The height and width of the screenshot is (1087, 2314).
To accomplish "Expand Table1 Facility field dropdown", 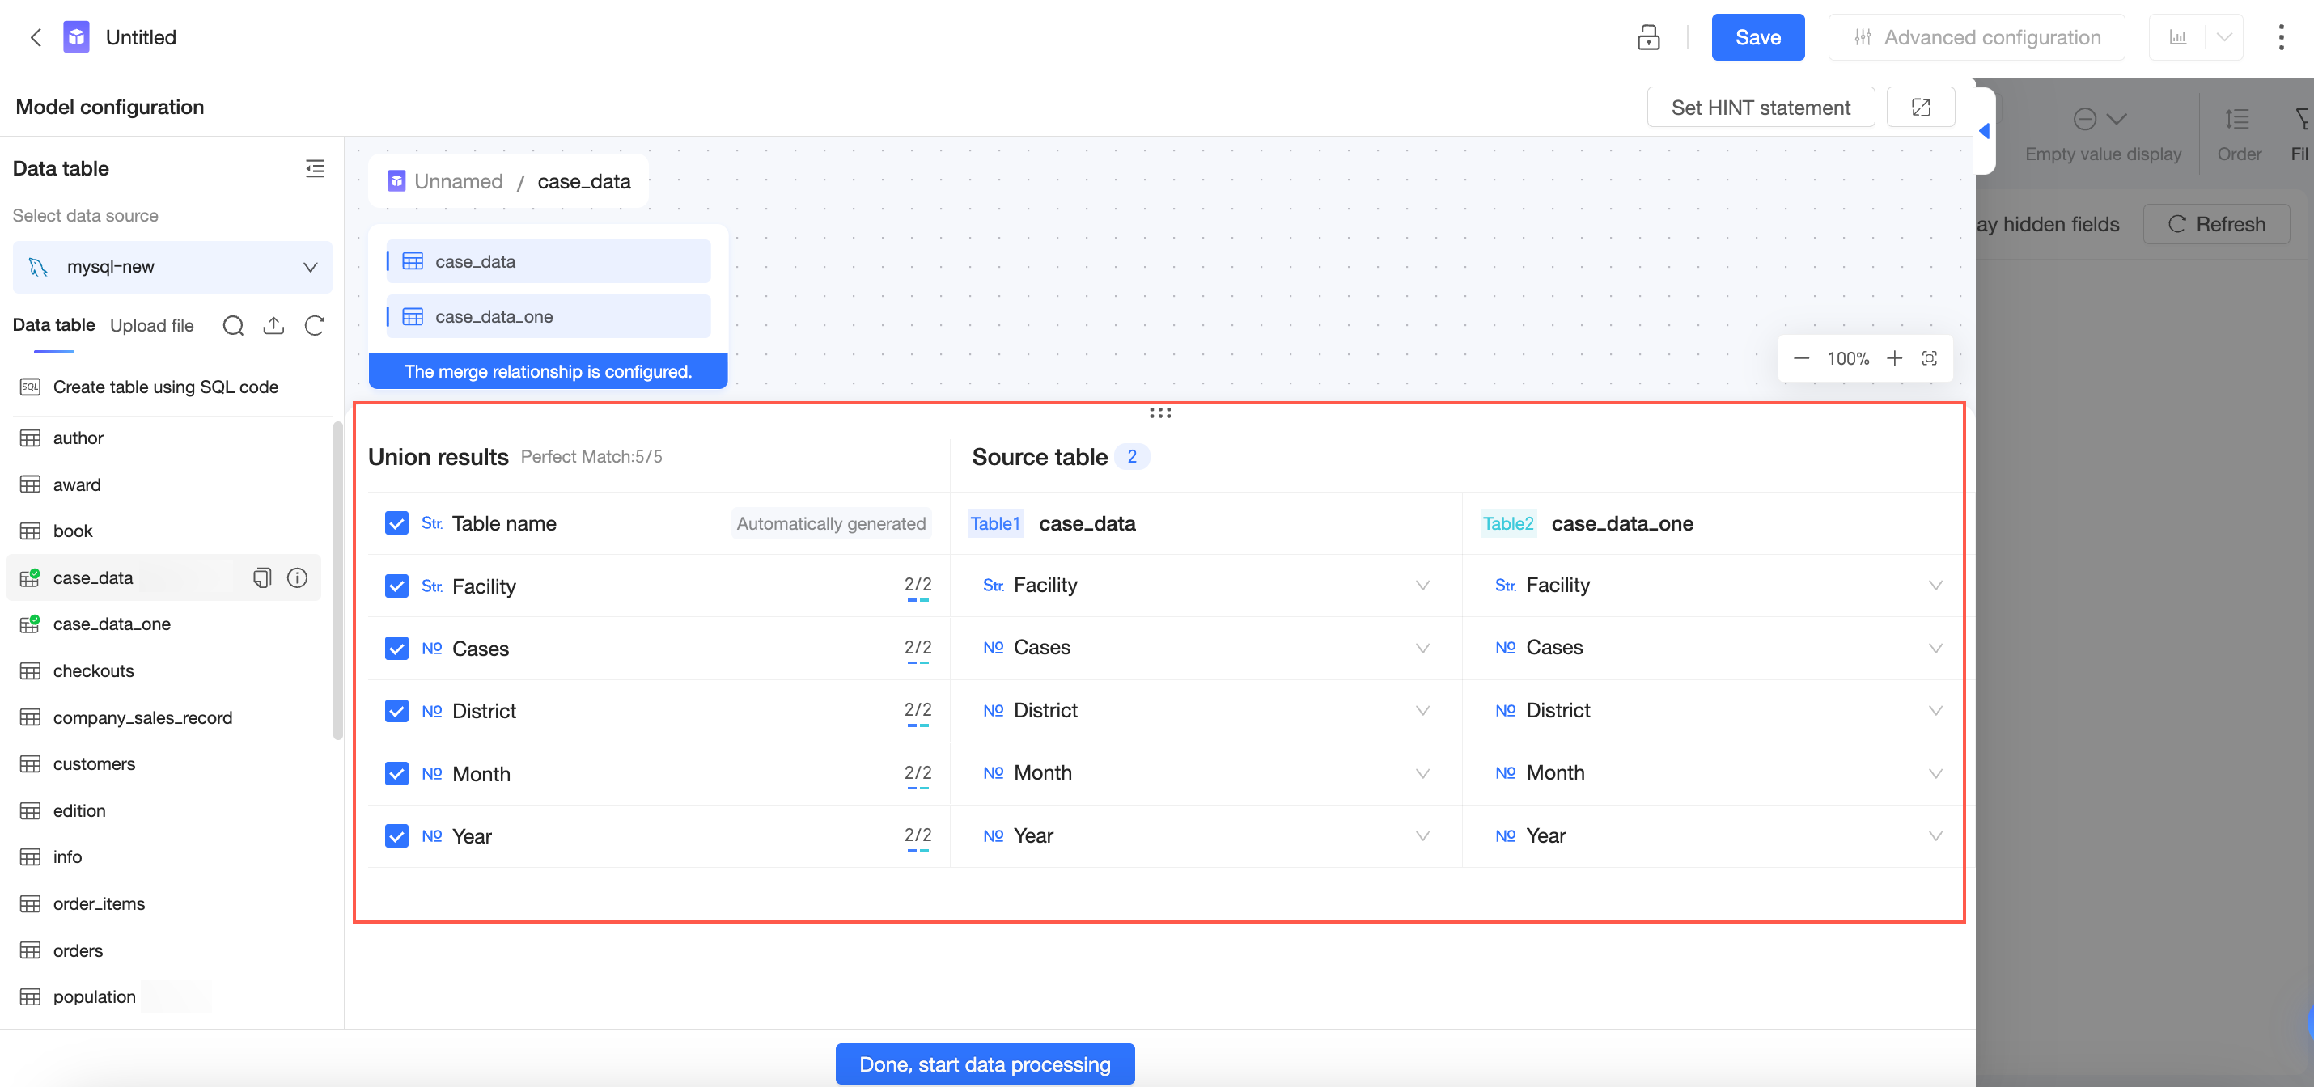I will (1423, 586).
